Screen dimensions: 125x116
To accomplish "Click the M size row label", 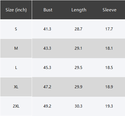I will pyautogui.click(x=16, y=48).
